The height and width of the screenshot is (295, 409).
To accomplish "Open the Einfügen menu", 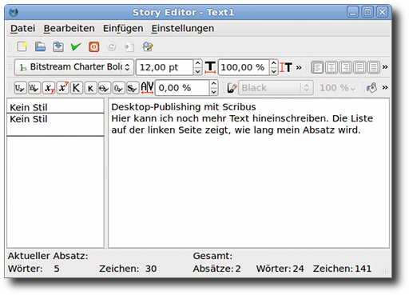I will tap(123, 28).
